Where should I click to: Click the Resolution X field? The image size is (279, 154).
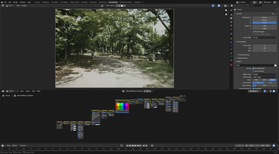(264, 18)
